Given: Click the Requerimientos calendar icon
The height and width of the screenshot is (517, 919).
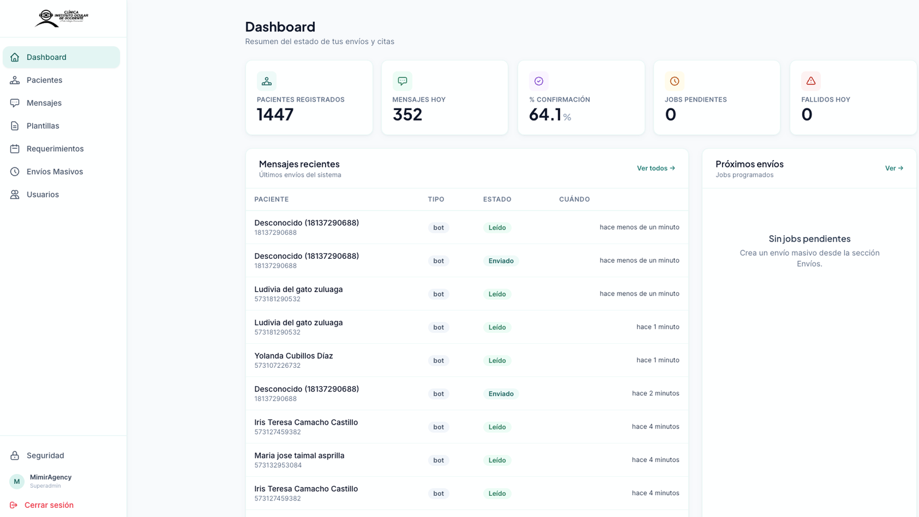Looking at the screenshot, I should pyautogui.click(x=15, y=149).
